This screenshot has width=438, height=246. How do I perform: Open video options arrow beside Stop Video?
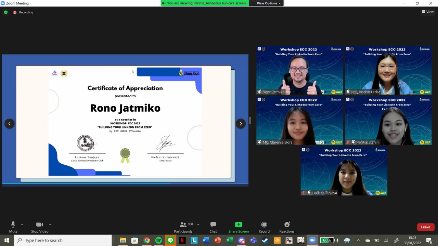tap(50, 224)
